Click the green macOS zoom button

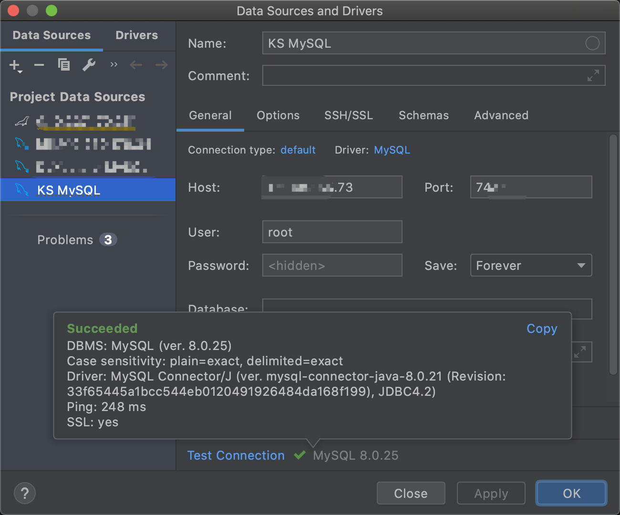(52, 10)
